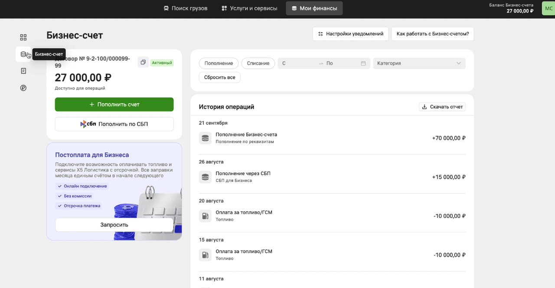The height and width of the screenshot is (288, 555).
Task: Click the Постоплата для Бизнеса heading
Action: pos(92,155)
